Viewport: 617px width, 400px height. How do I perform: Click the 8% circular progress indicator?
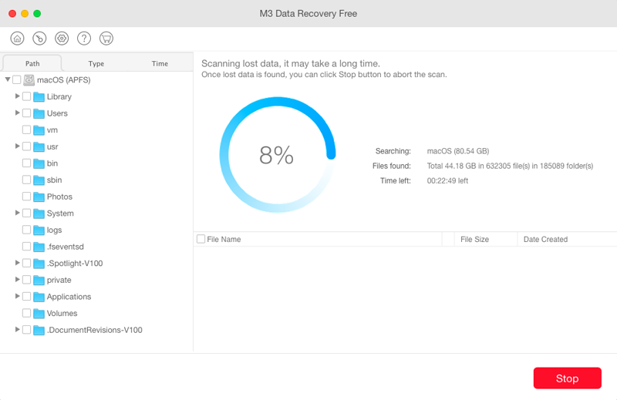pos(277,155)
